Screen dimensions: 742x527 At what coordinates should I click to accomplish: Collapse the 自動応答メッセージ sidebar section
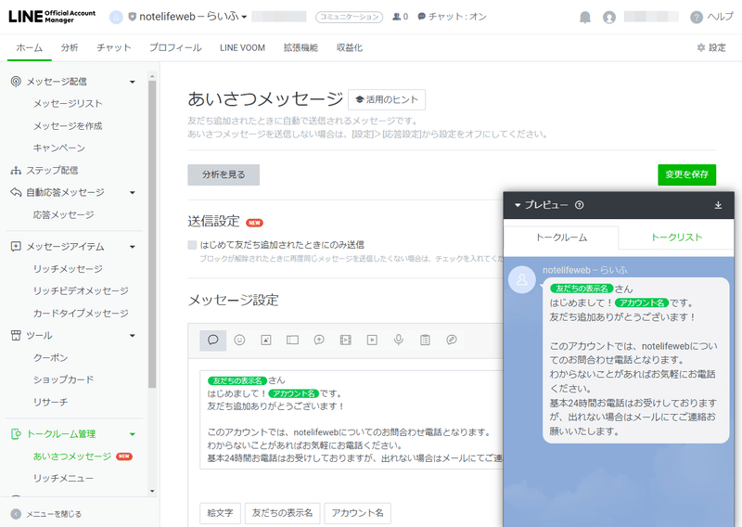pos(133,192)
